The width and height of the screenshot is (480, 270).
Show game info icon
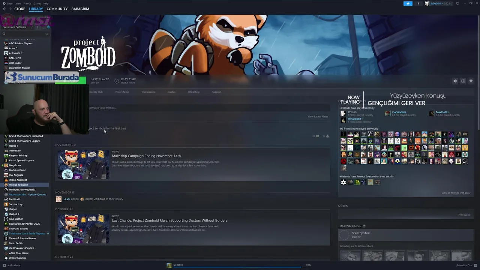pyautogui.click(x=463, y=81)
